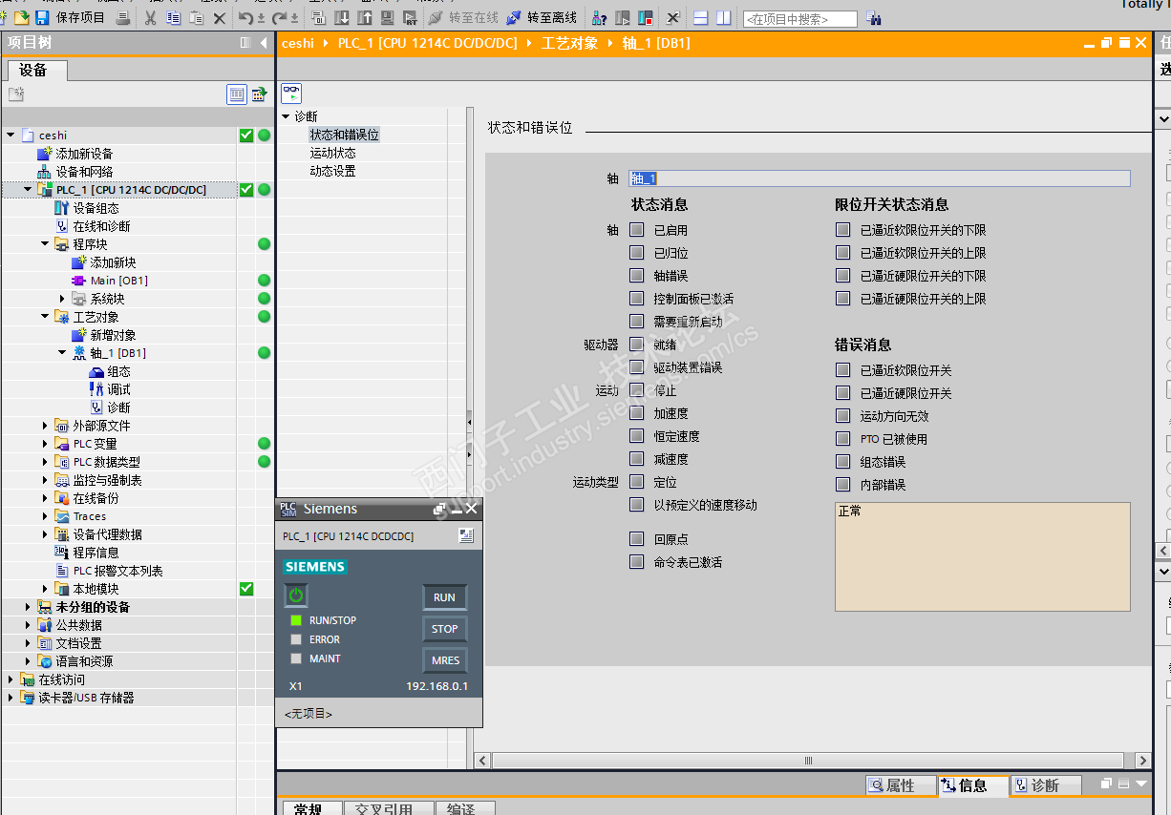Select the 交叉引用 tab at bottom
The width and height of the screenshot is (1171, 815).
388,808
